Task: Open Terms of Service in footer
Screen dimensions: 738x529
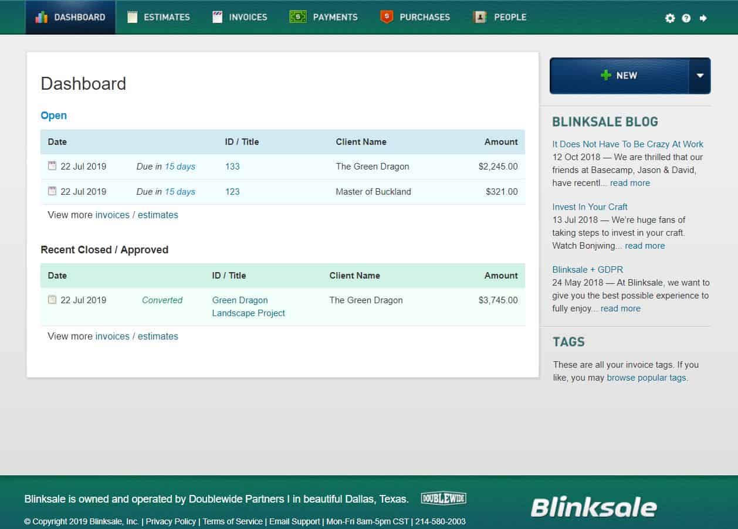Action: [233, 521]
